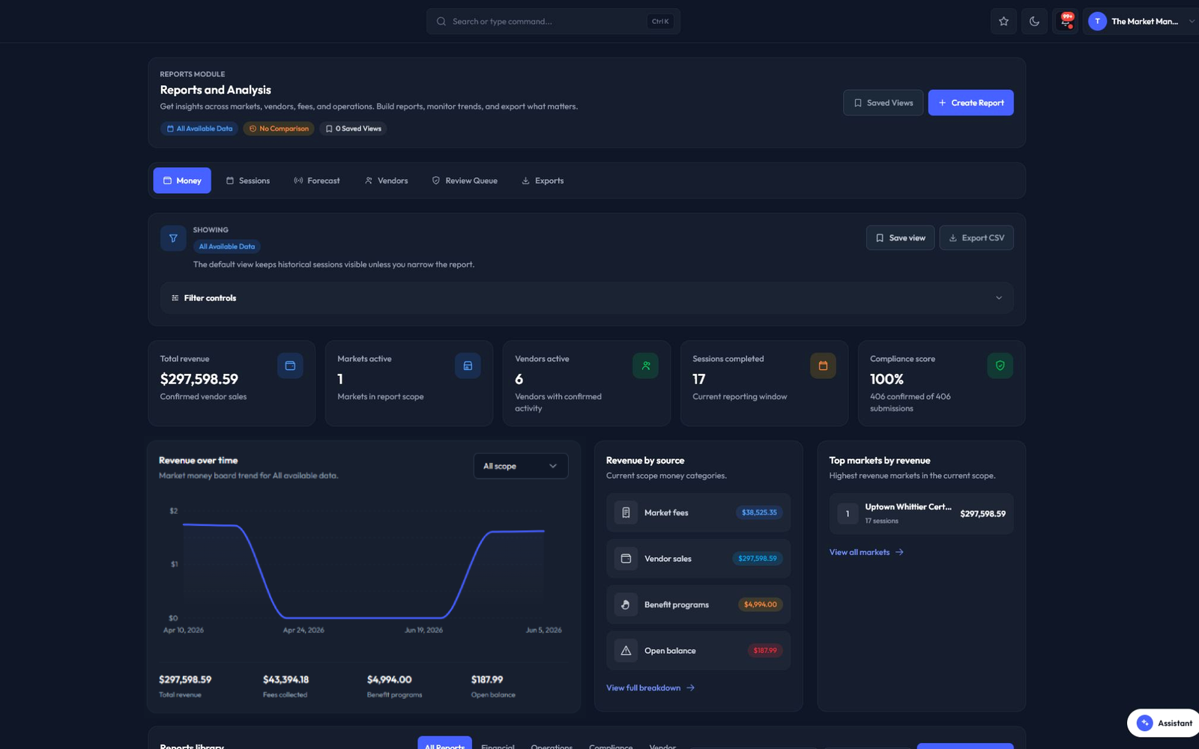
Task: Click the $38,525.35 Market fees amount
Action: (759, 513)
